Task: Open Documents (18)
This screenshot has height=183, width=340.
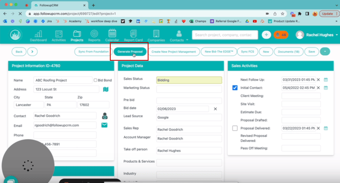Action: (x=289, y=51)
